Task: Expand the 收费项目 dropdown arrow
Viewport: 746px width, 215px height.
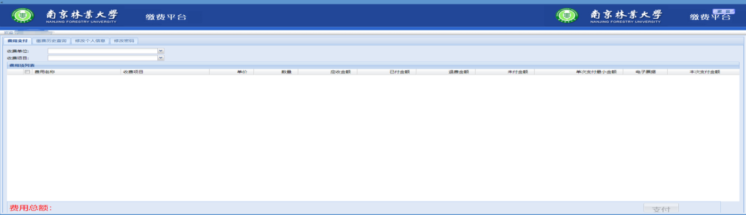Action: (161, 58)
